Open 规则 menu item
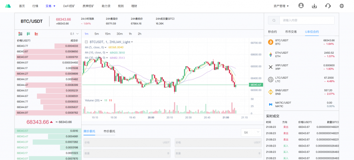354x160 pixels. click(121, 6)
